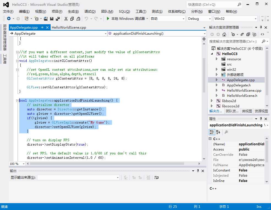This screenshot has height=210, width=271.
Task: Open the 服务器资源管理器 side tab
Action: click(x=5, y=37)
